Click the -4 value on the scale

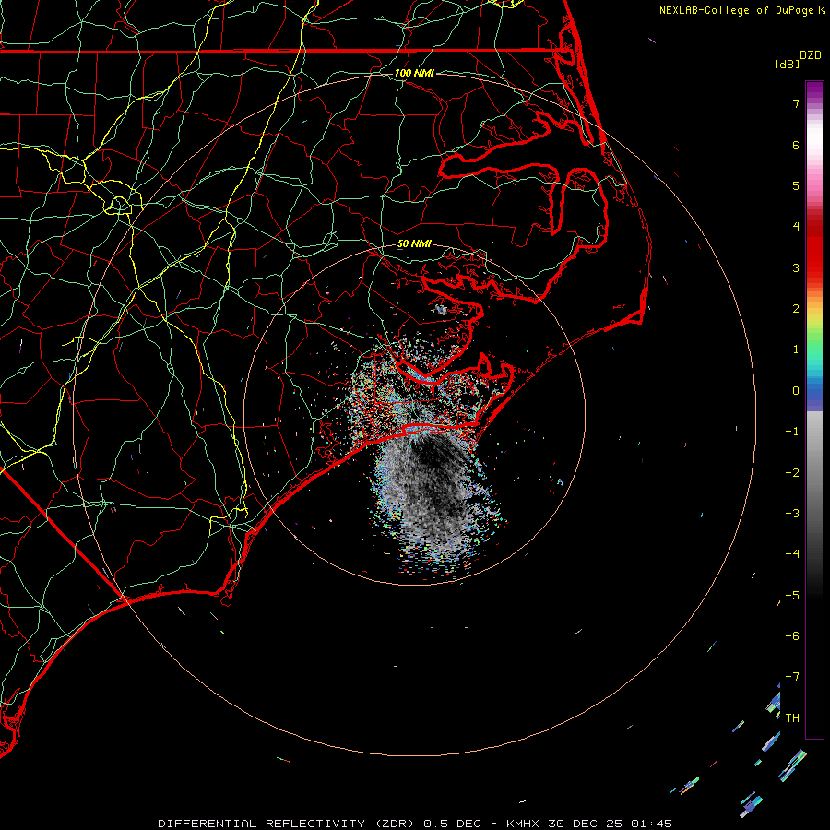click(x=792, y=554)
